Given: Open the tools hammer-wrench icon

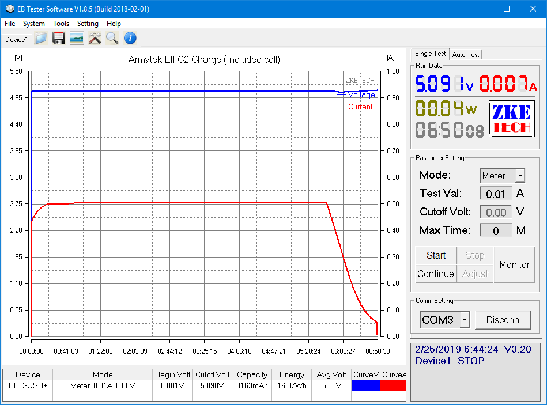Looking at the screenshot, I should click(x=95, y=38).
